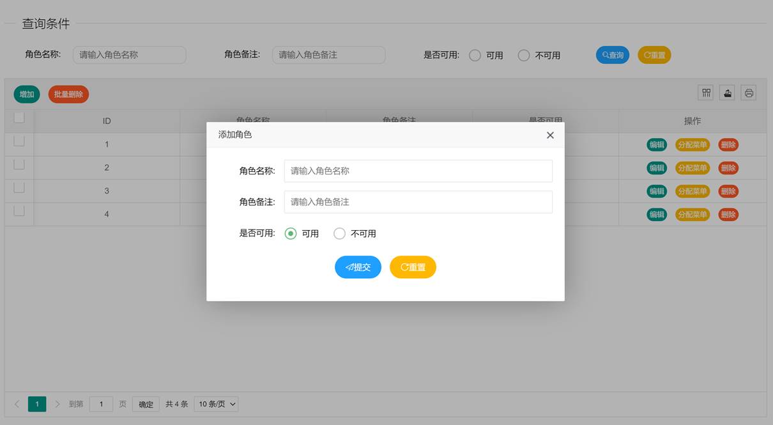Check the checkbox for row ID 1
This screenshot has height=425, width=773.
(19, 141)
